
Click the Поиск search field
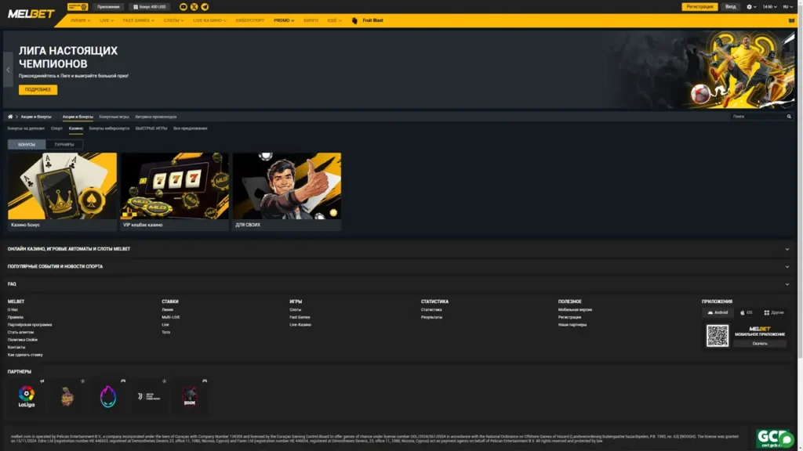pyautogui.click(x=758, y=117)
